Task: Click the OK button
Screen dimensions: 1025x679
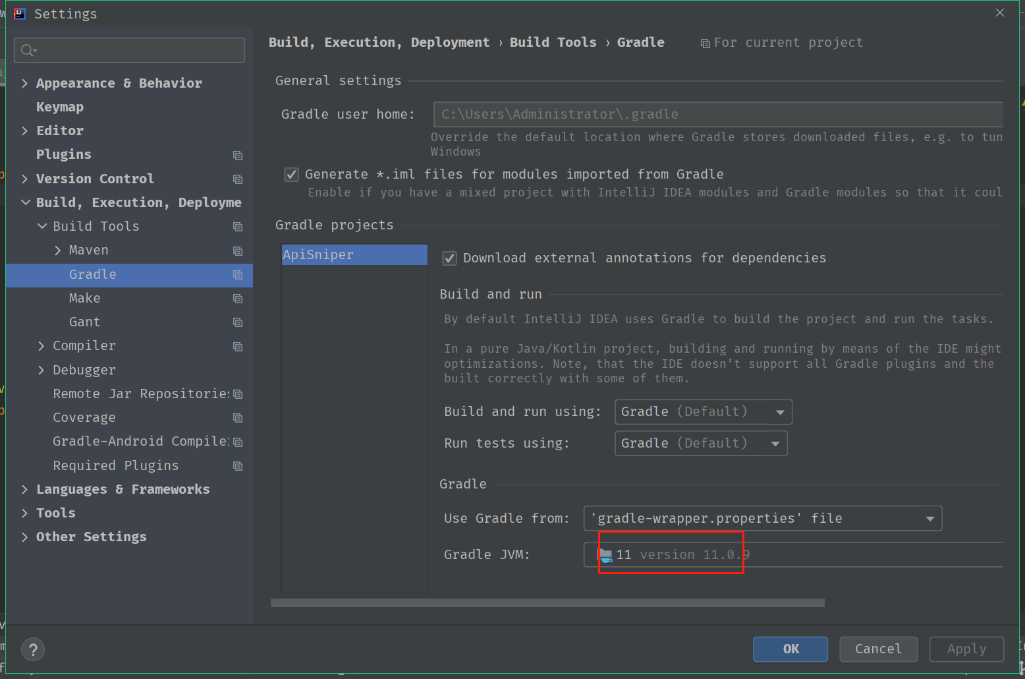Action: (x=790, y=649)
